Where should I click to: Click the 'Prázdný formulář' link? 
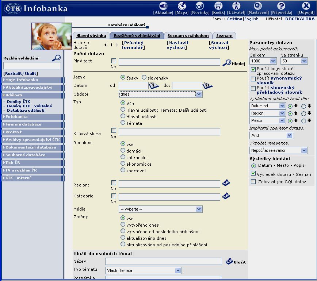click(x=133, y=45)
